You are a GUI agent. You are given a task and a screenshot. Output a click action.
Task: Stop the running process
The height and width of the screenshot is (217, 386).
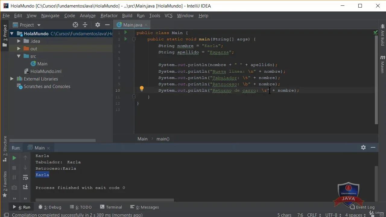(x=14, y=168)
